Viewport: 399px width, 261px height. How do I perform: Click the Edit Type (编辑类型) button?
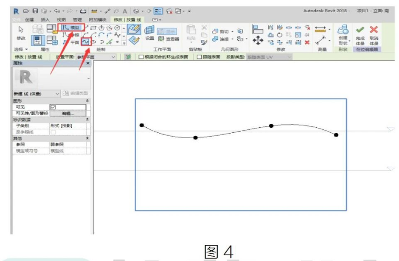[75, 93]
